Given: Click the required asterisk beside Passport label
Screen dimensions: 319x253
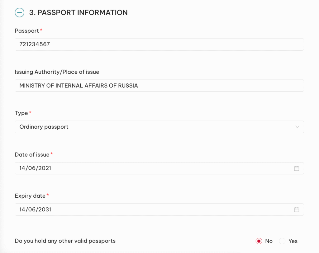Looking at the screenshot, I should point(41,30).
